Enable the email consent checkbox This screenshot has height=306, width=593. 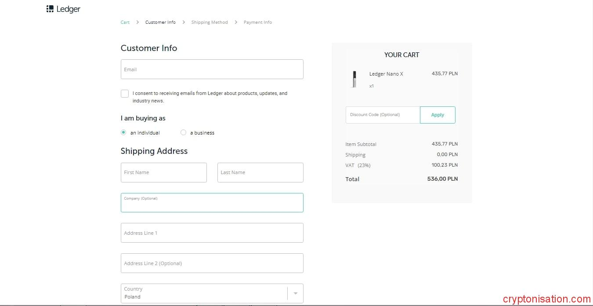point(125,94)
